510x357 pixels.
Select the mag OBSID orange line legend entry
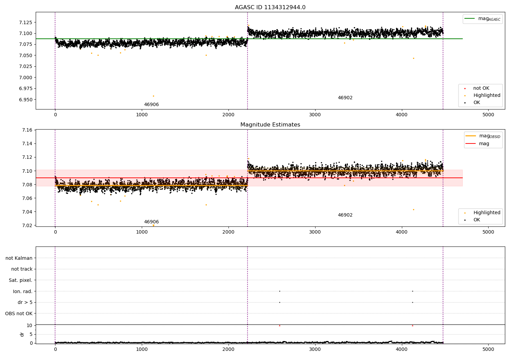pyautogui.click(x=483, y=136)
